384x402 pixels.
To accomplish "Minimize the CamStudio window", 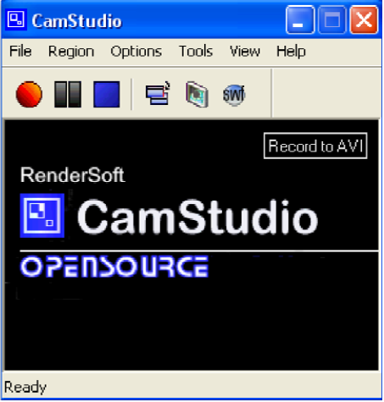I will pyautogui.click(x=300, y=20).
